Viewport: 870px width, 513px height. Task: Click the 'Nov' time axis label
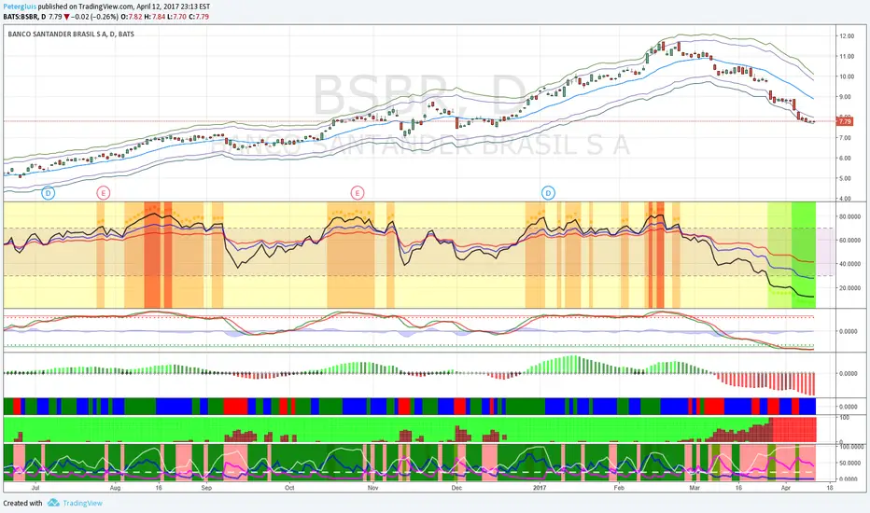pyautogui.click(x=372, y=488)
